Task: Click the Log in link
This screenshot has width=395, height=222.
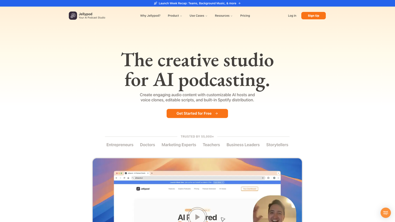Action: pyautogui.click(x=292, y=16)
